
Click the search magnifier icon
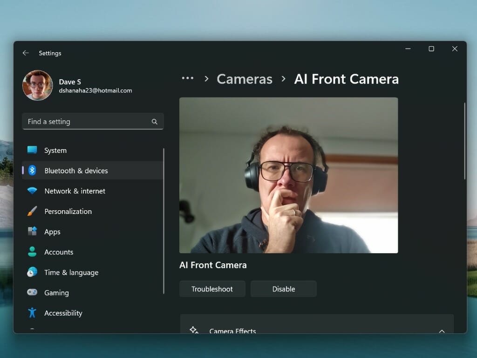[155, 122]
